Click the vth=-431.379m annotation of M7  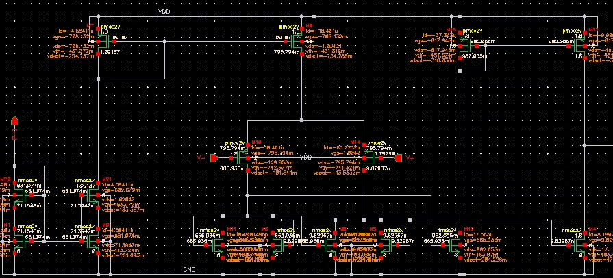click(x=75, y=51)
